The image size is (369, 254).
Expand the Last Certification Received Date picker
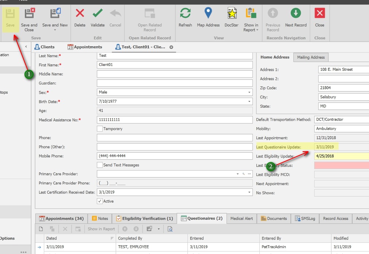click(x=250, y=192)
